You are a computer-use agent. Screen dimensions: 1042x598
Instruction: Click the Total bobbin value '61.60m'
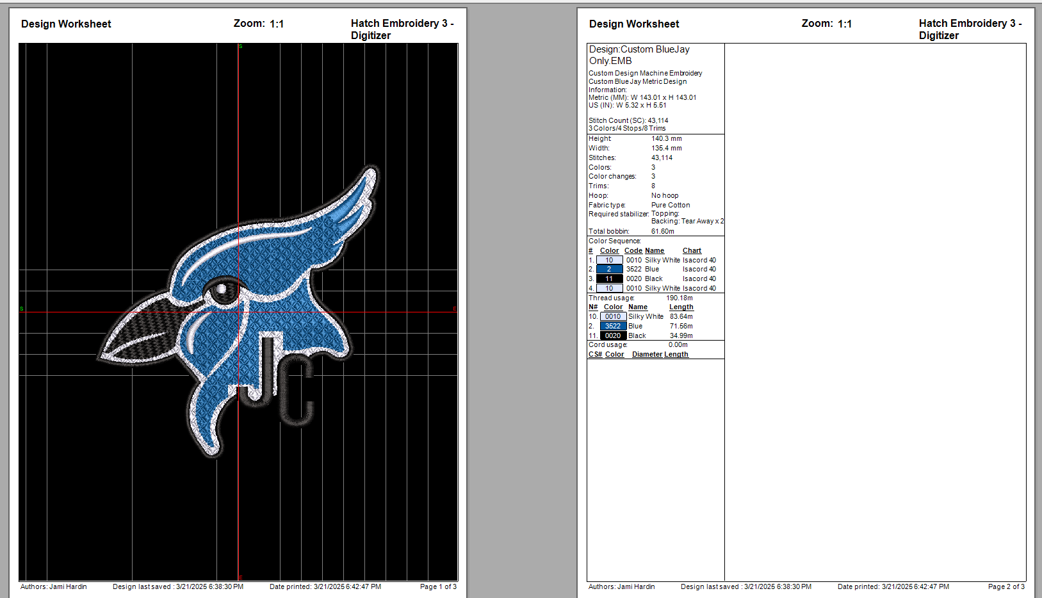click(x=663, y=231)
